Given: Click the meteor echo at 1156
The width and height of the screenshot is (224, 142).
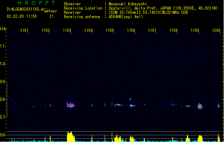Looking at the screenshot, I should 132,106.
